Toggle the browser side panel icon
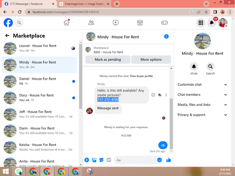This screenshot has height=176, width=235. [x=215, y=12]
